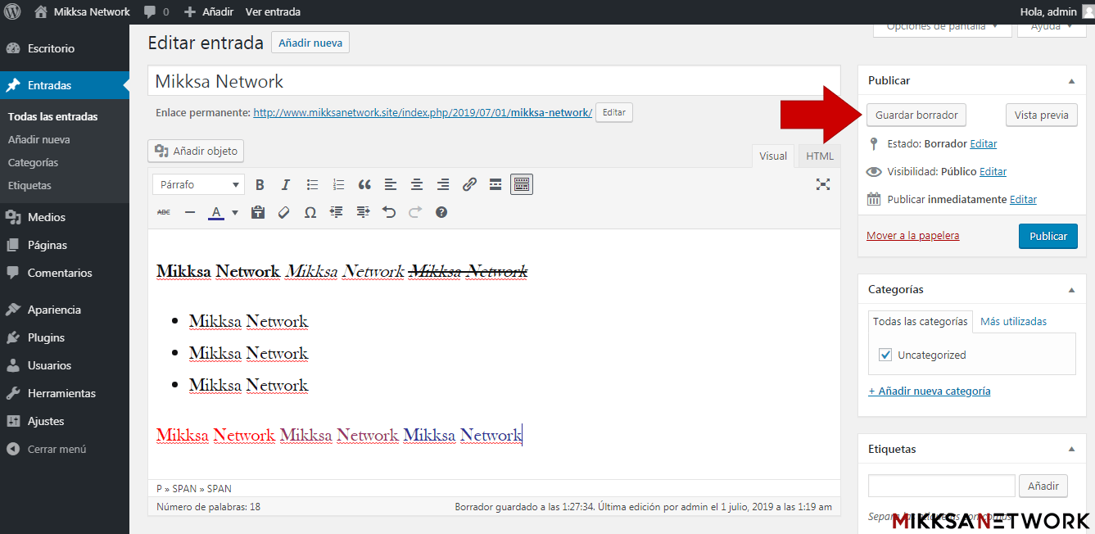This screenshot has width=1095, height=534.
Task: Apply strikethrough formatting
Action: [164, 213]
